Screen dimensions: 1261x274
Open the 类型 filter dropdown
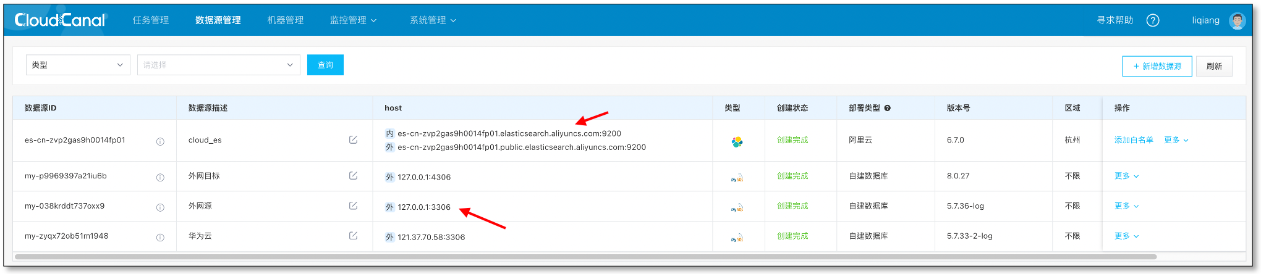coord(78,65)
